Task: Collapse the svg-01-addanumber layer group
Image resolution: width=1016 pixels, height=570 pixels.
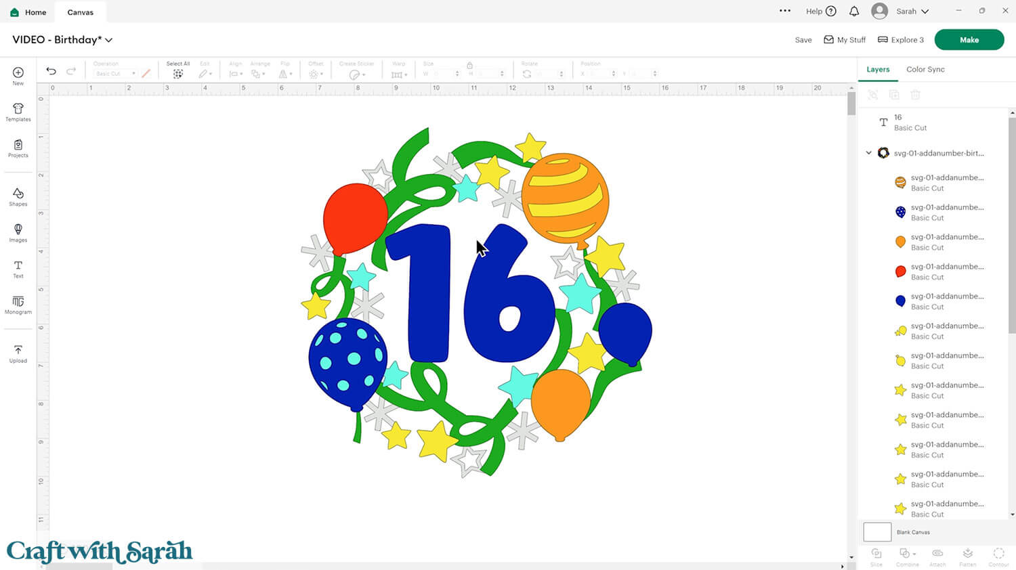Action: point(868,153)
